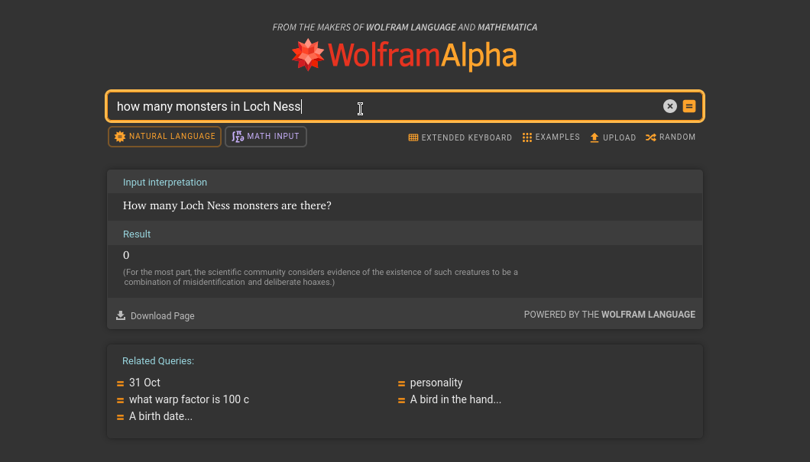This screenshot has height=462, width=810.
Task: Click equals icon beside 'what warp factor is 100 c'
Action: (121, 401)
